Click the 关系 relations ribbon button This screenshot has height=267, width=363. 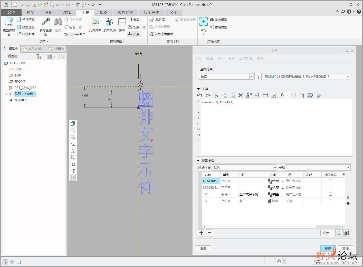click(x=134, y=34)
